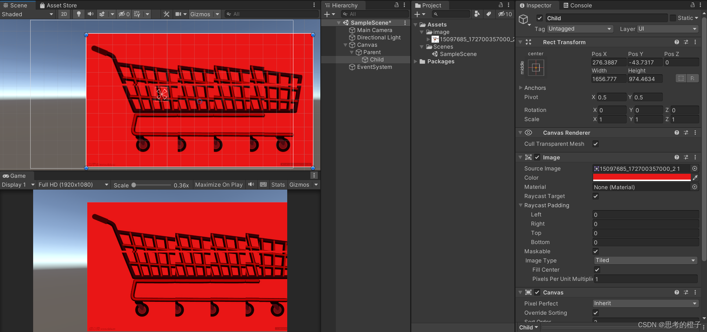Toggle the Raycast Target checkbox in Image component
Image resolution: width=707 pixels, height=332 pixels.
coord(595,196)
